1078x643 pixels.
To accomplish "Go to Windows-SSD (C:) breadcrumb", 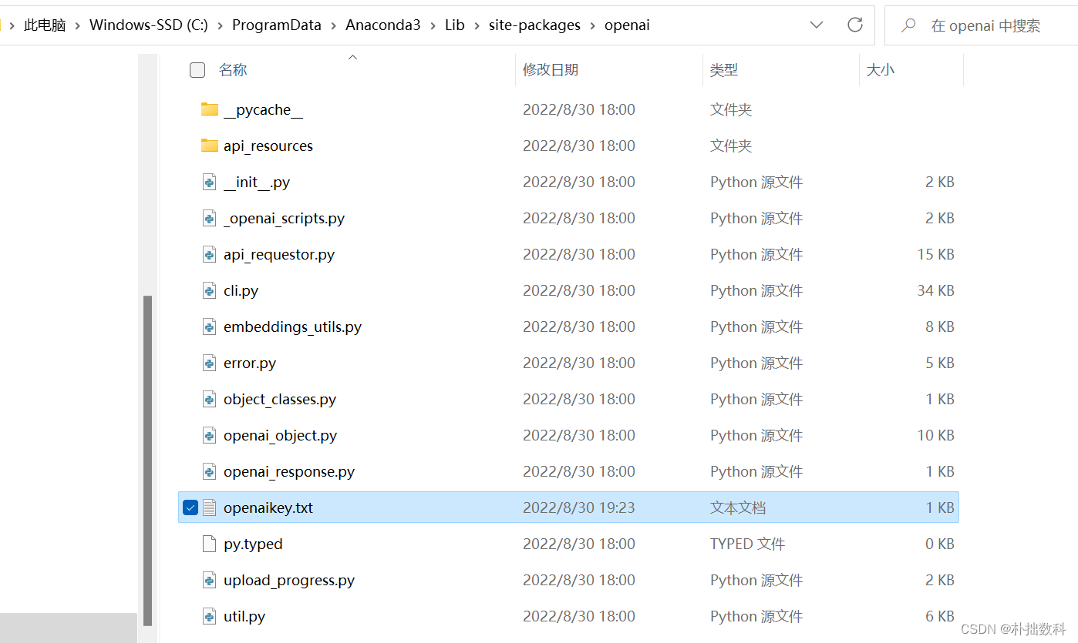I will tap(149, 25).
